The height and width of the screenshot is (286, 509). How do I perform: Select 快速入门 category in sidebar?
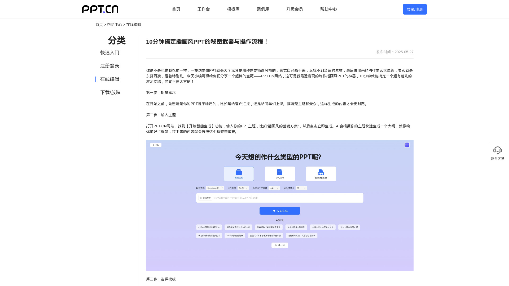(x=110, y=53)
